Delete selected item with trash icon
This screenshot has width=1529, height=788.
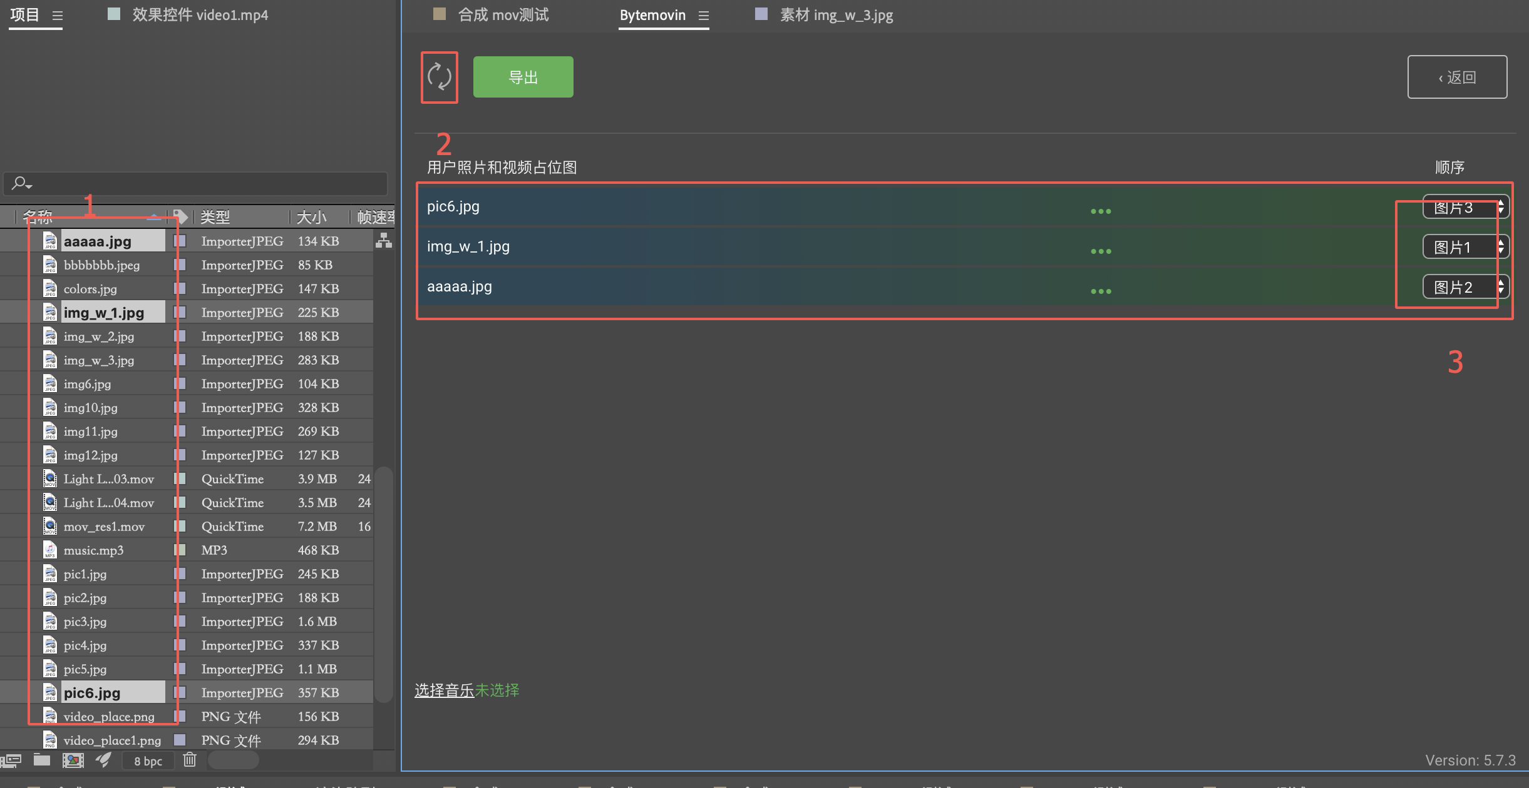tap(190, 760)
